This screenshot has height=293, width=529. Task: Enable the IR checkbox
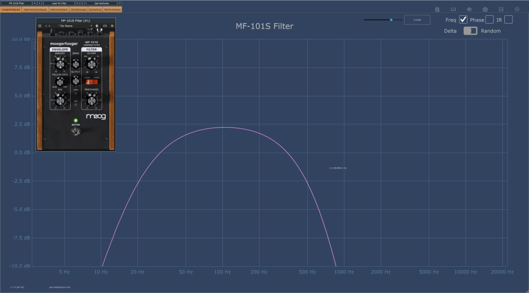[x=508, y=20]
